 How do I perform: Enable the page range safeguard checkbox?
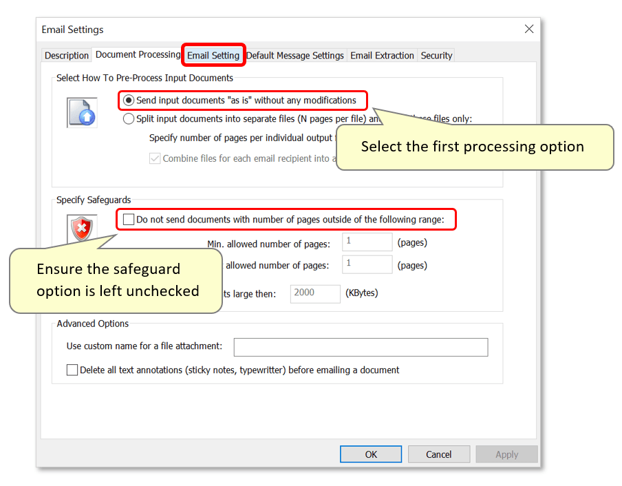129,219
